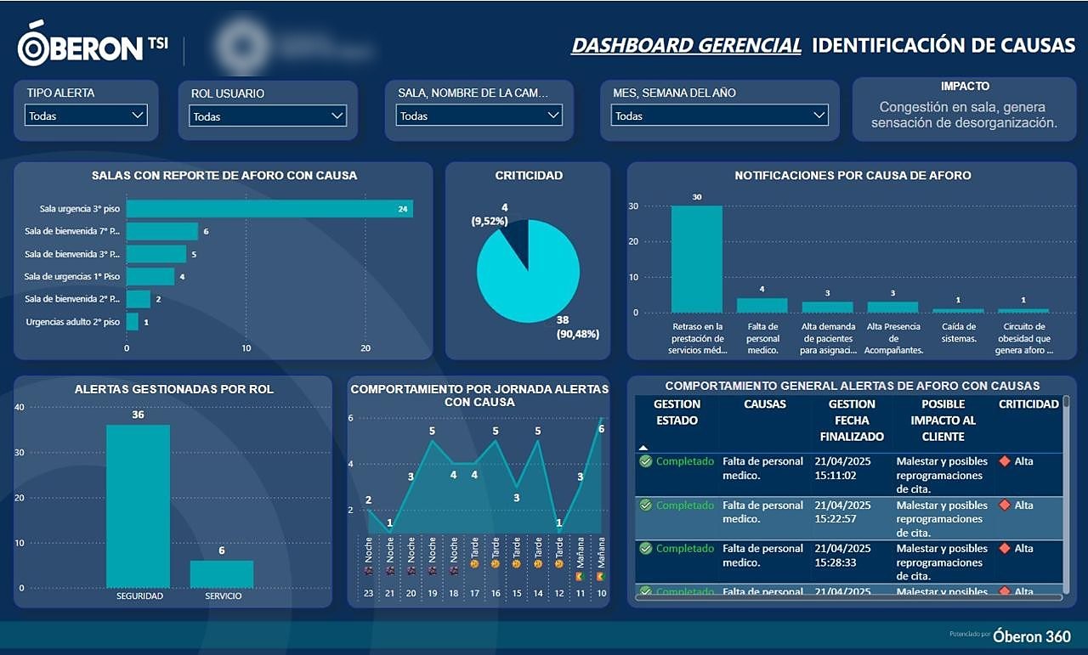Click the table's vertical scrollbar
The height and width of the screenshot is (655, 1088).
click(1067, 495)
